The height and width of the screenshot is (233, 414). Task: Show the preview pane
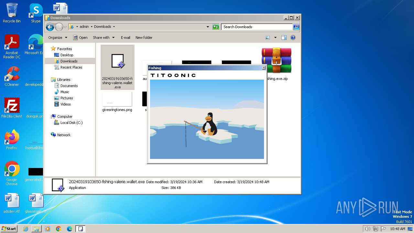click(284, 38)
